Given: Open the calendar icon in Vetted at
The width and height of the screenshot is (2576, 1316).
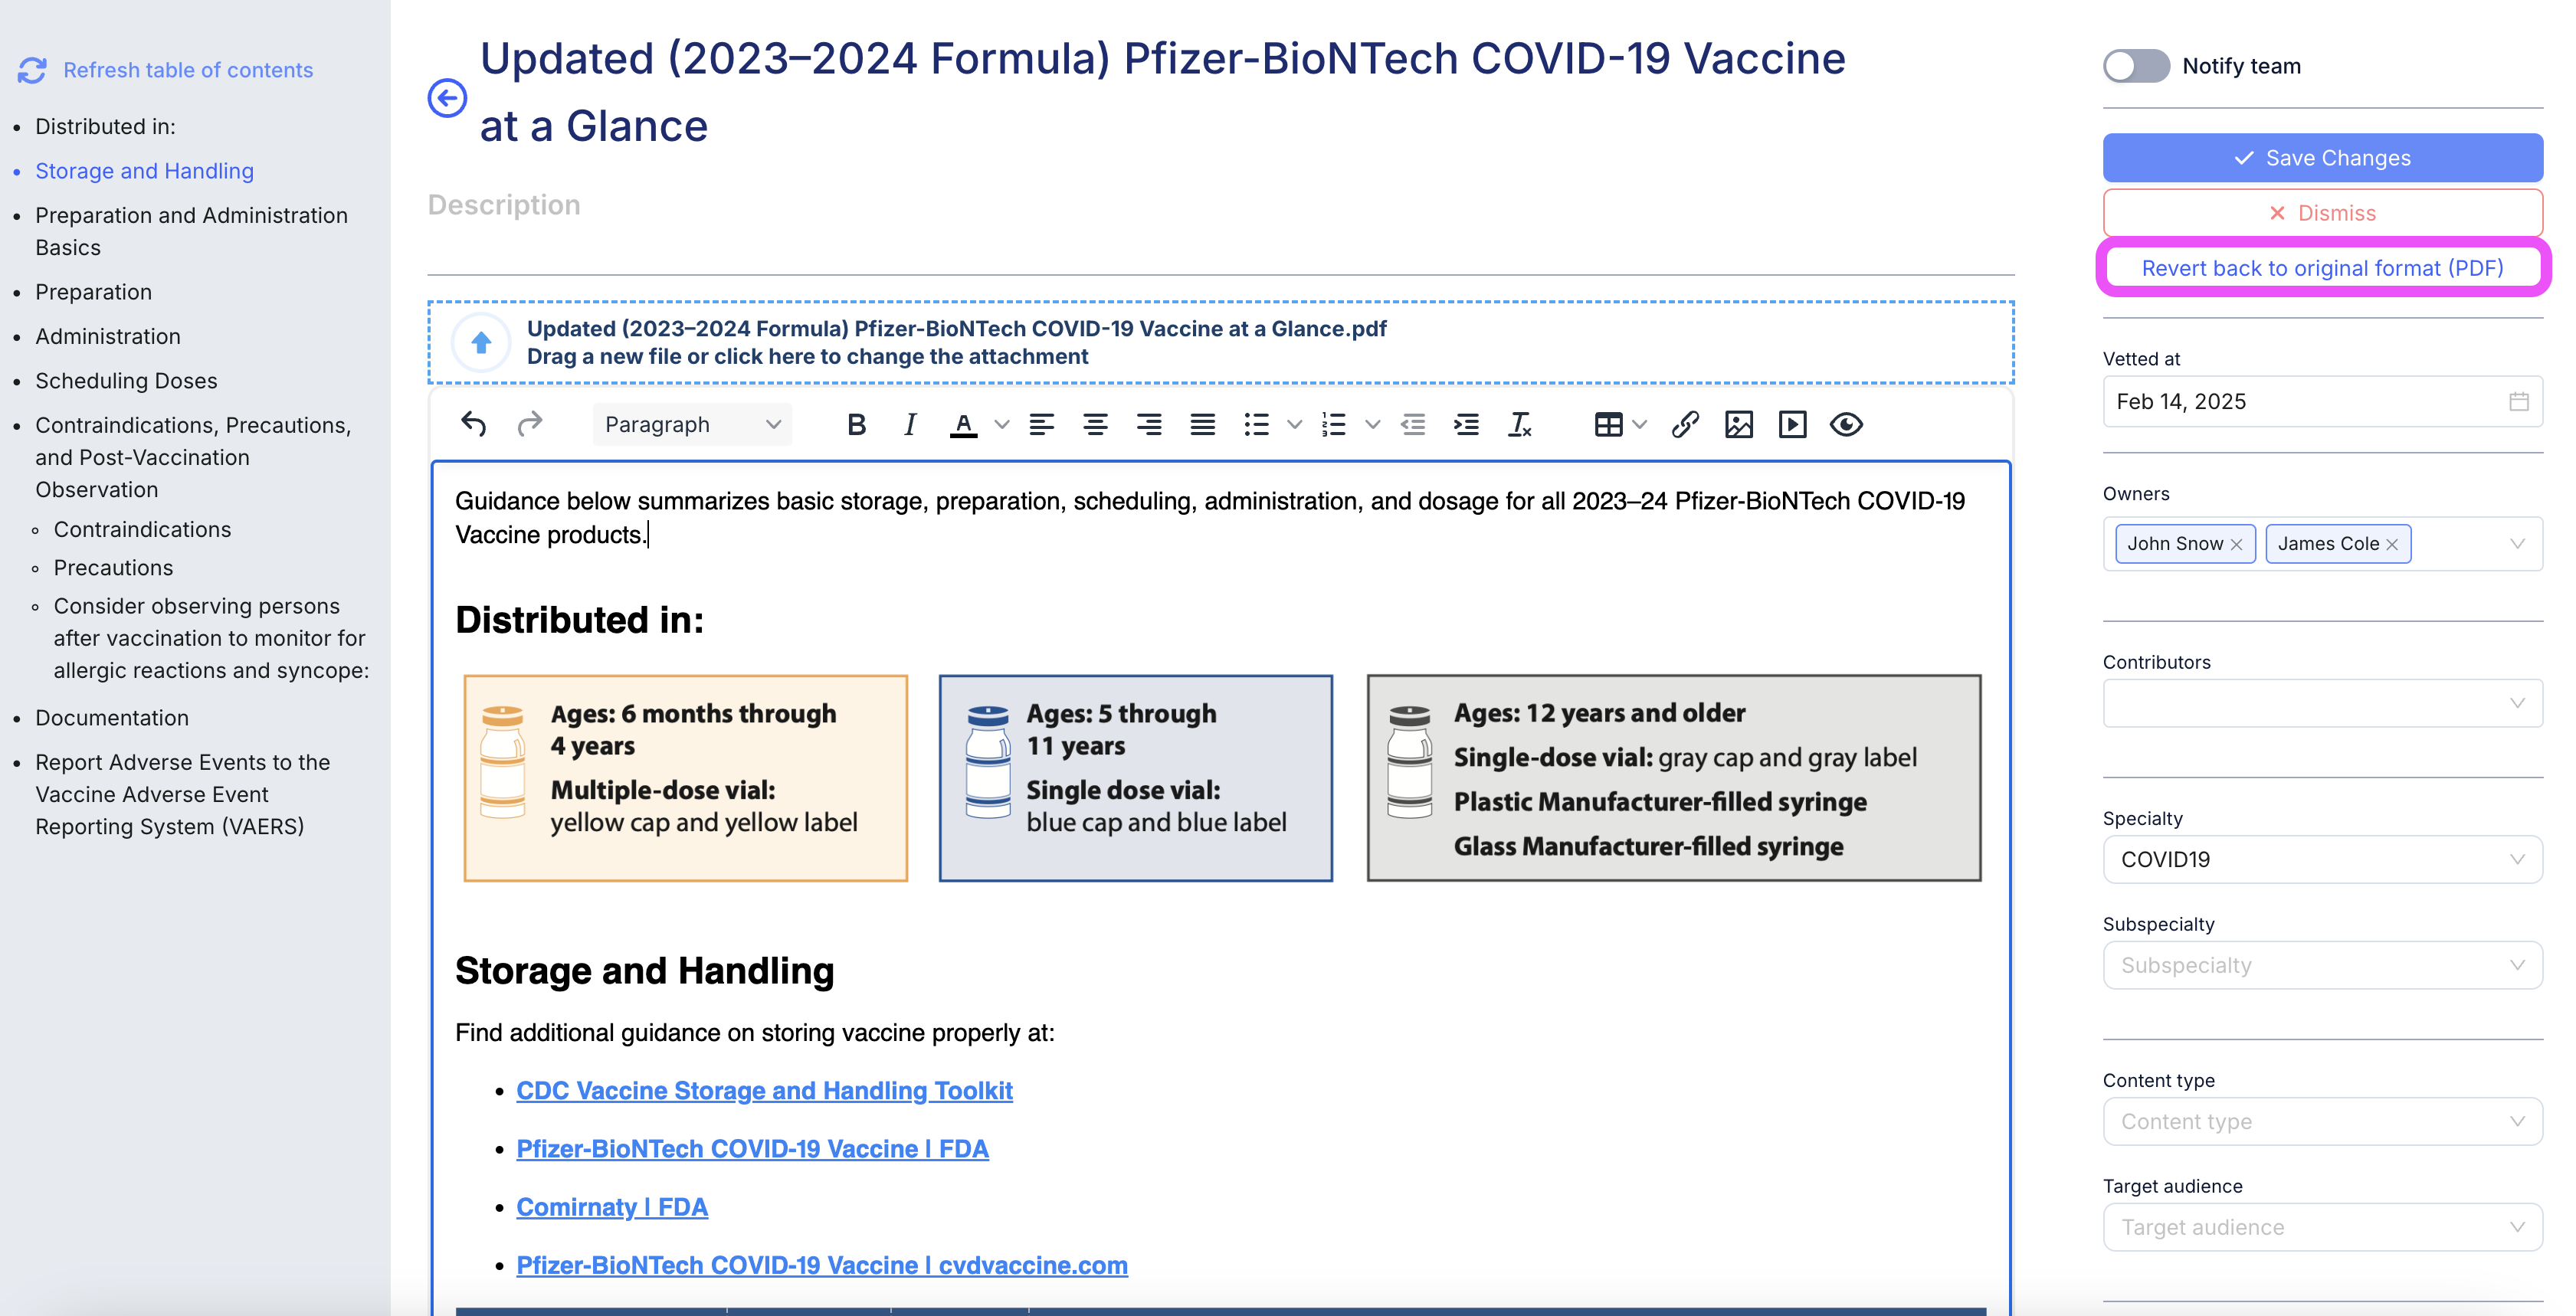Looking at the screenshot, I should point(2518,401).
